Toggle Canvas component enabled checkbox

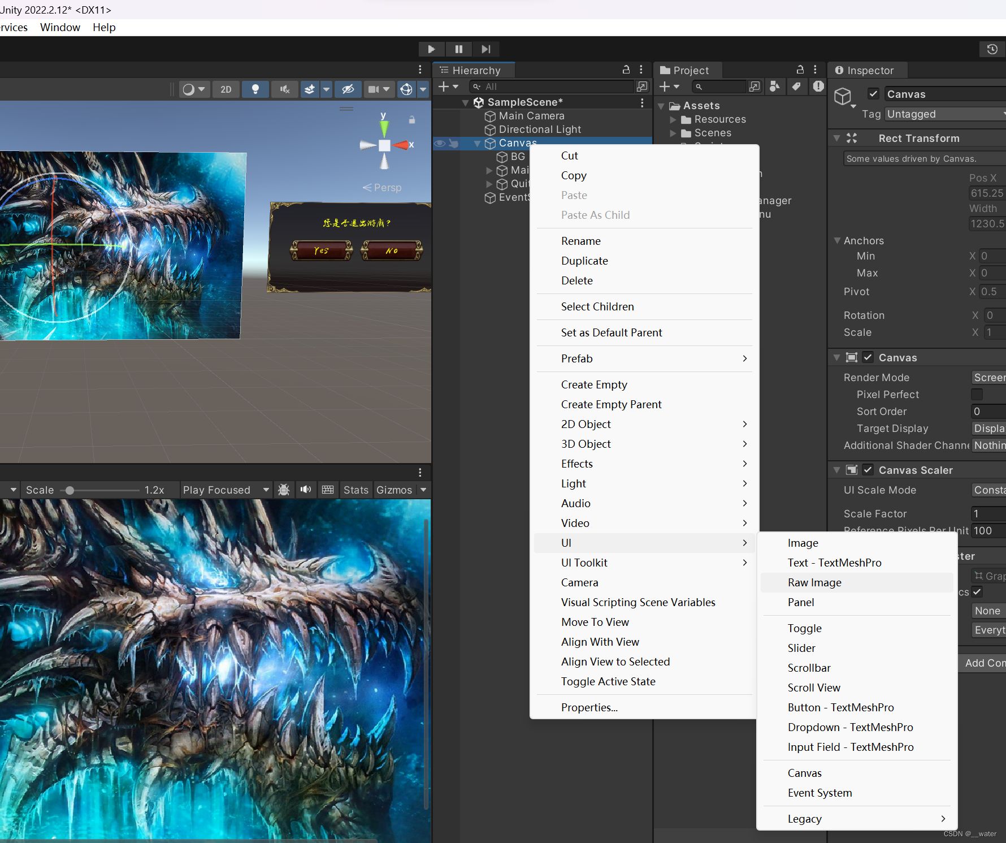(x=868, y=357)
